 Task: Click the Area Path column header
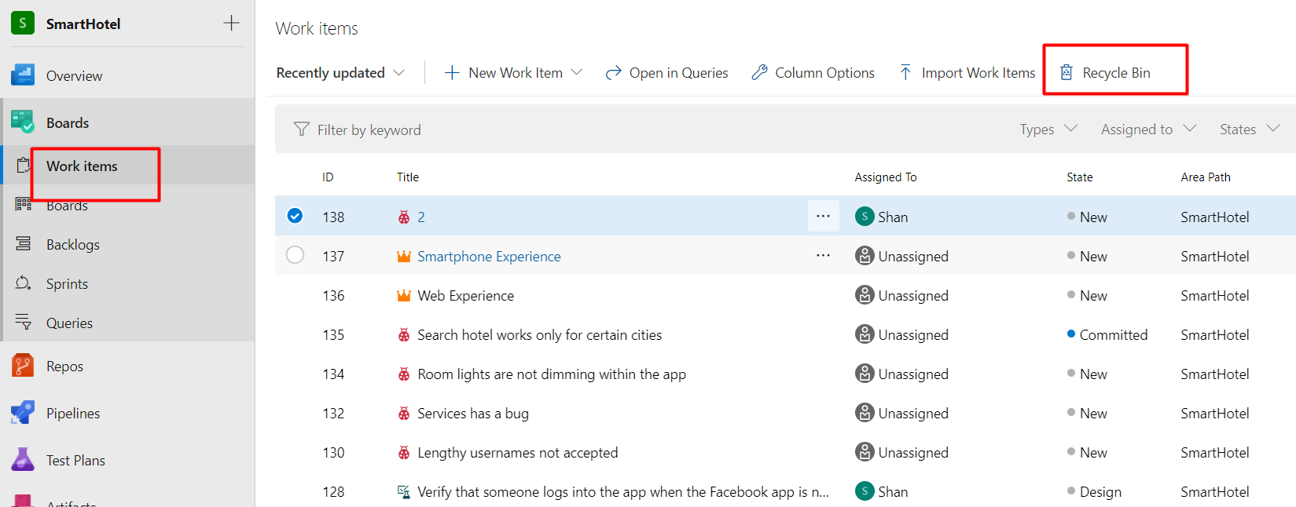pos(1206,177)
